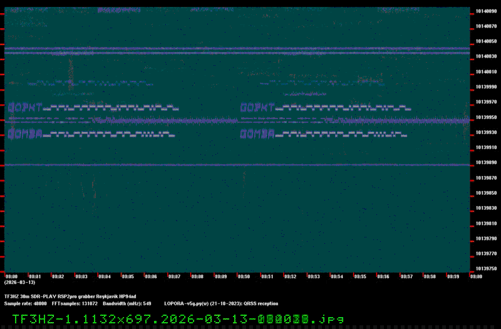Select the 10140030 frequency label
This screenshot has height=329, width=501.
[x=487, y=56]
